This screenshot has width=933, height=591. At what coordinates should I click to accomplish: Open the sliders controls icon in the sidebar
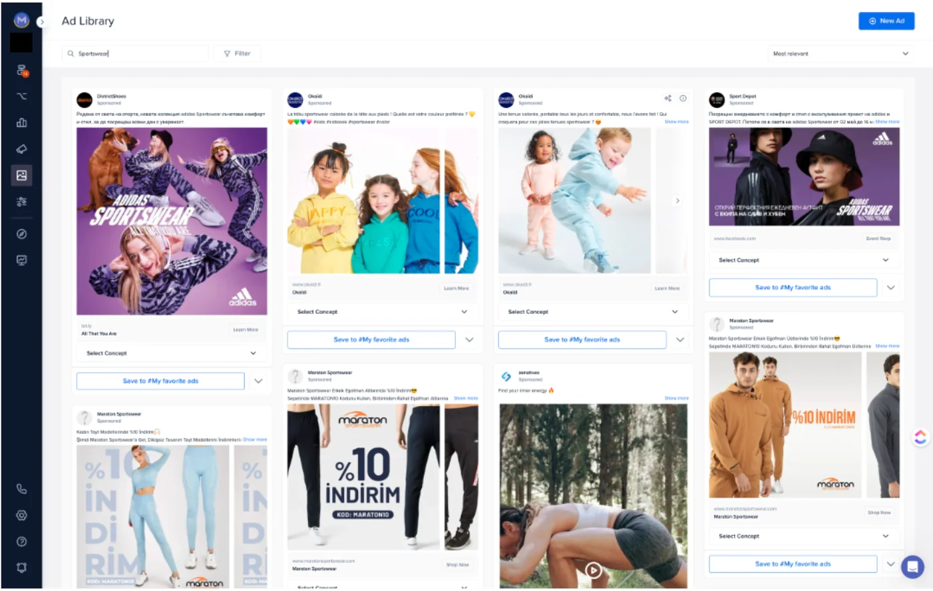[x=21, y=202]
